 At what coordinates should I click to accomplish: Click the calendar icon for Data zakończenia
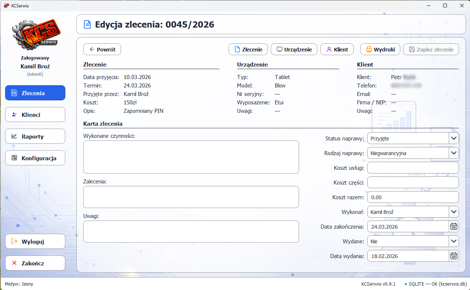[x=454, y=227]
